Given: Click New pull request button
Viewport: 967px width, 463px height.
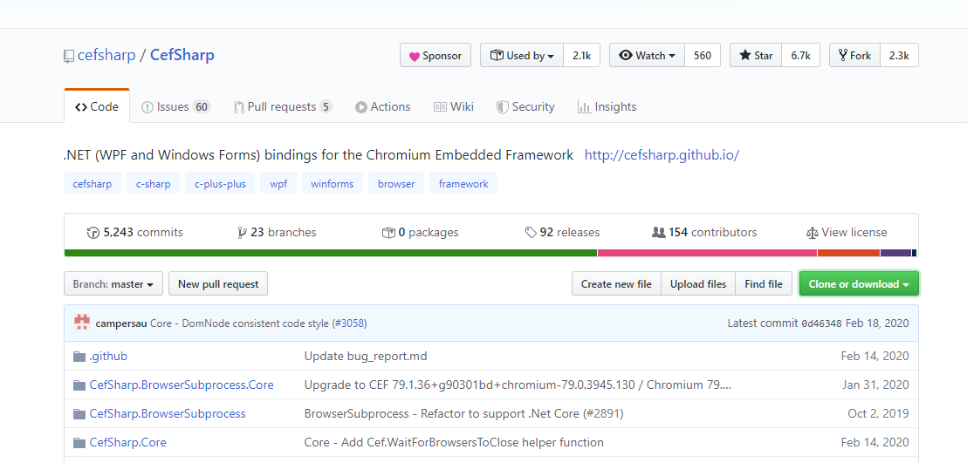Looking at the screenshot, I should point(218,284).
